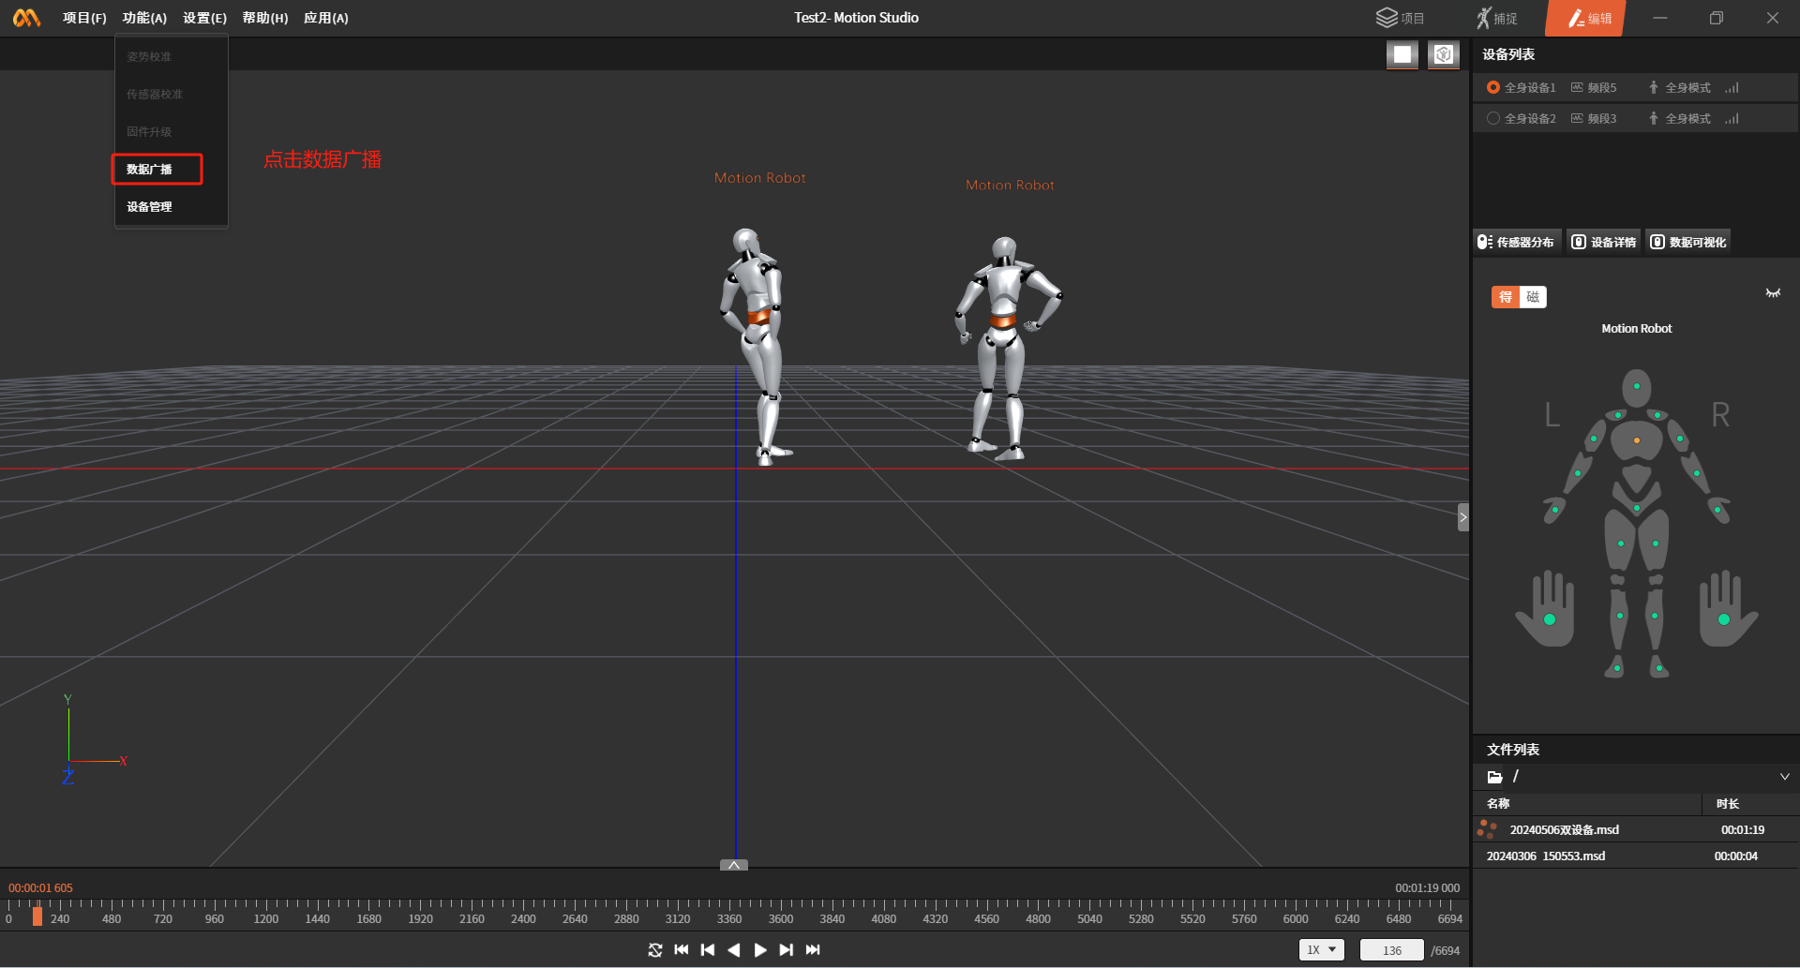Collapse the right side panel arrow
The image size is (1800, 968).
click(1462, 517)
